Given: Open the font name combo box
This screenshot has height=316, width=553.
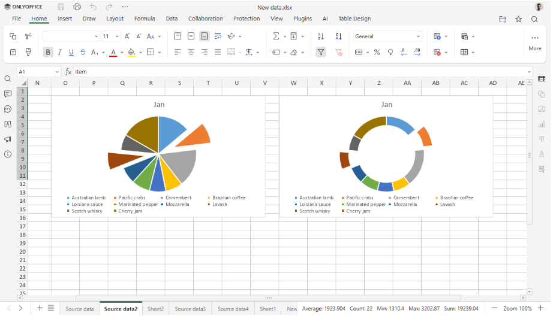Looking at the screenshot, I should coord(71,37).
